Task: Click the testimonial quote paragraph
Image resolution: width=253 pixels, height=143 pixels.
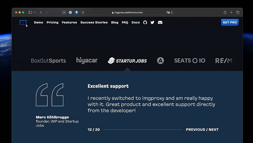Action: pos(151,104)
